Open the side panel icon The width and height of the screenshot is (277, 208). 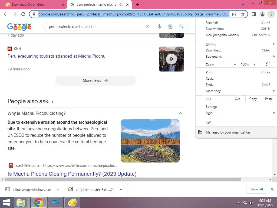[254, 14]
